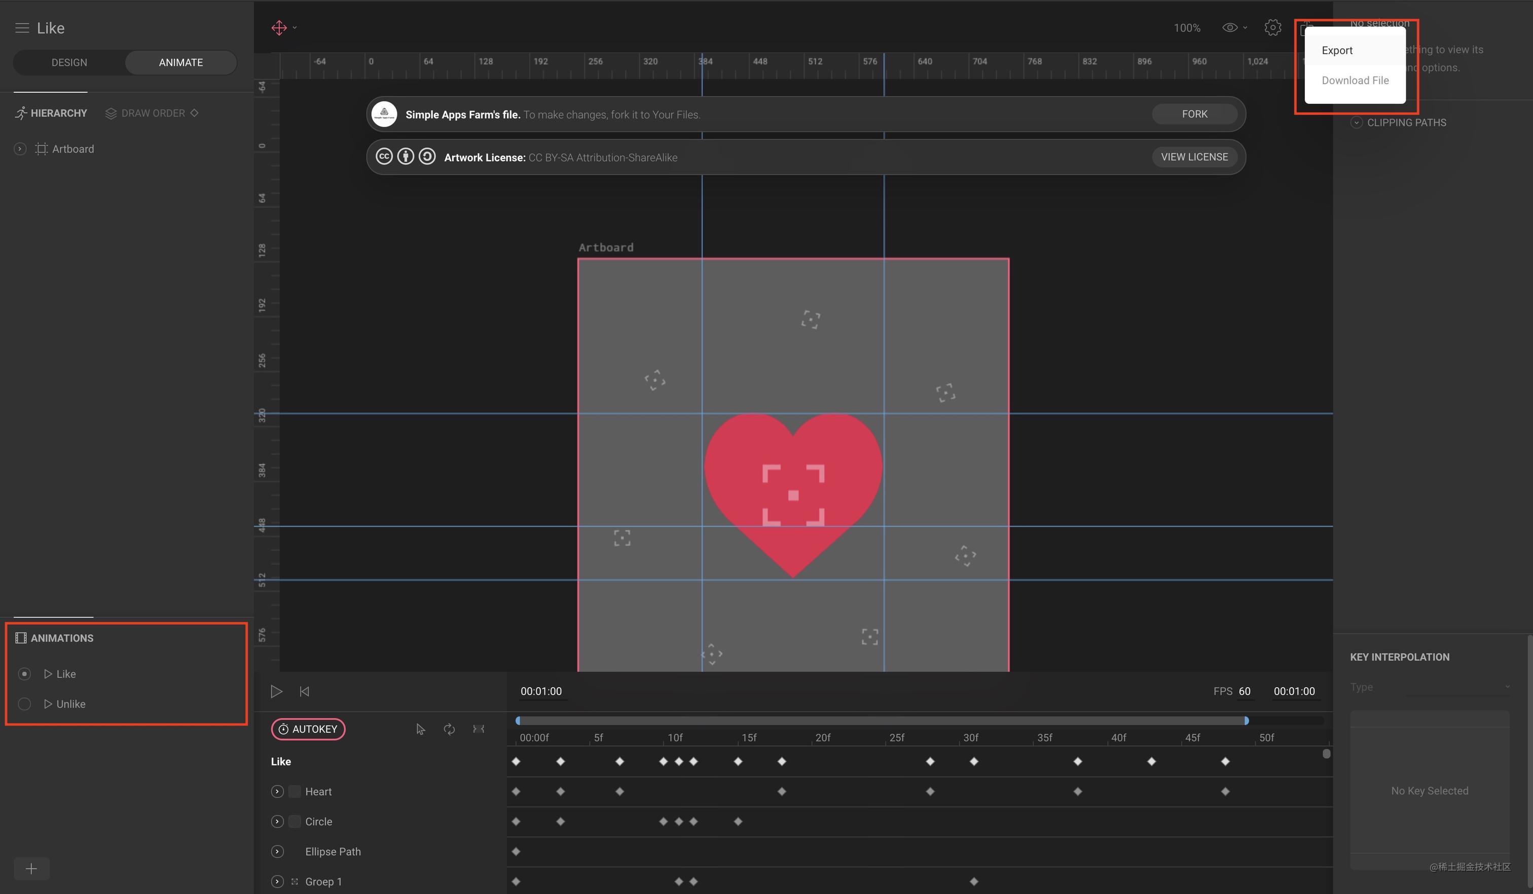Viewport: 1533px width, 894px height.
Task: Click the fit timeline keys icon
Action: (x=479, y=729)
